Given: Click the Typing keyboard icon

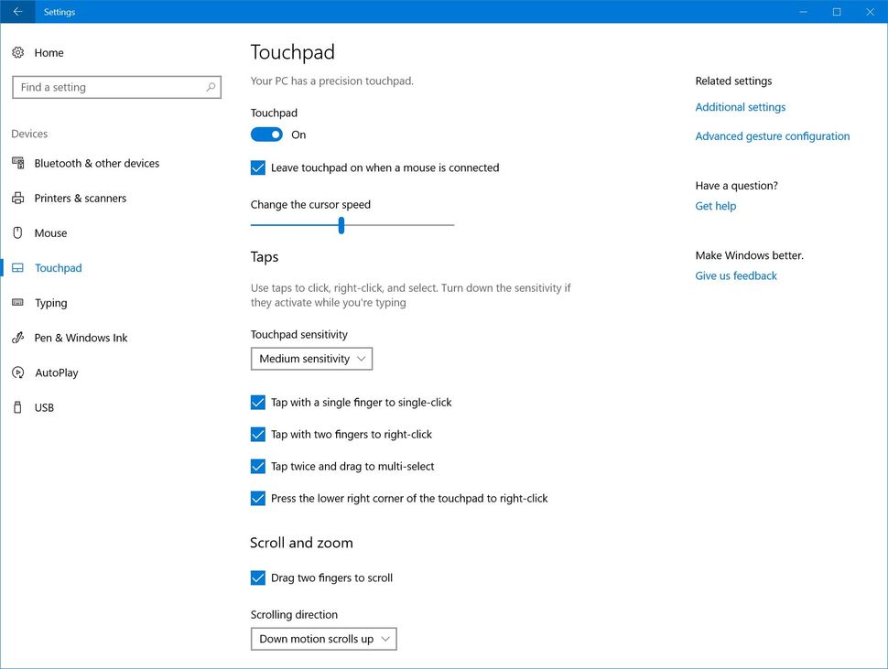Looking at the screenshot, I should tap(17, 303).
